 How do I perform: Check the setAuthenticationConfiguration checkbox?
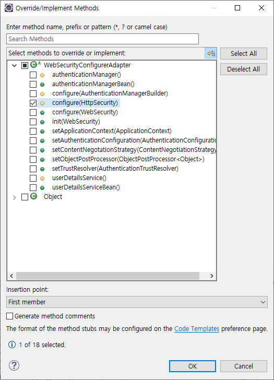pyautogui.click(x=33, y=140)
